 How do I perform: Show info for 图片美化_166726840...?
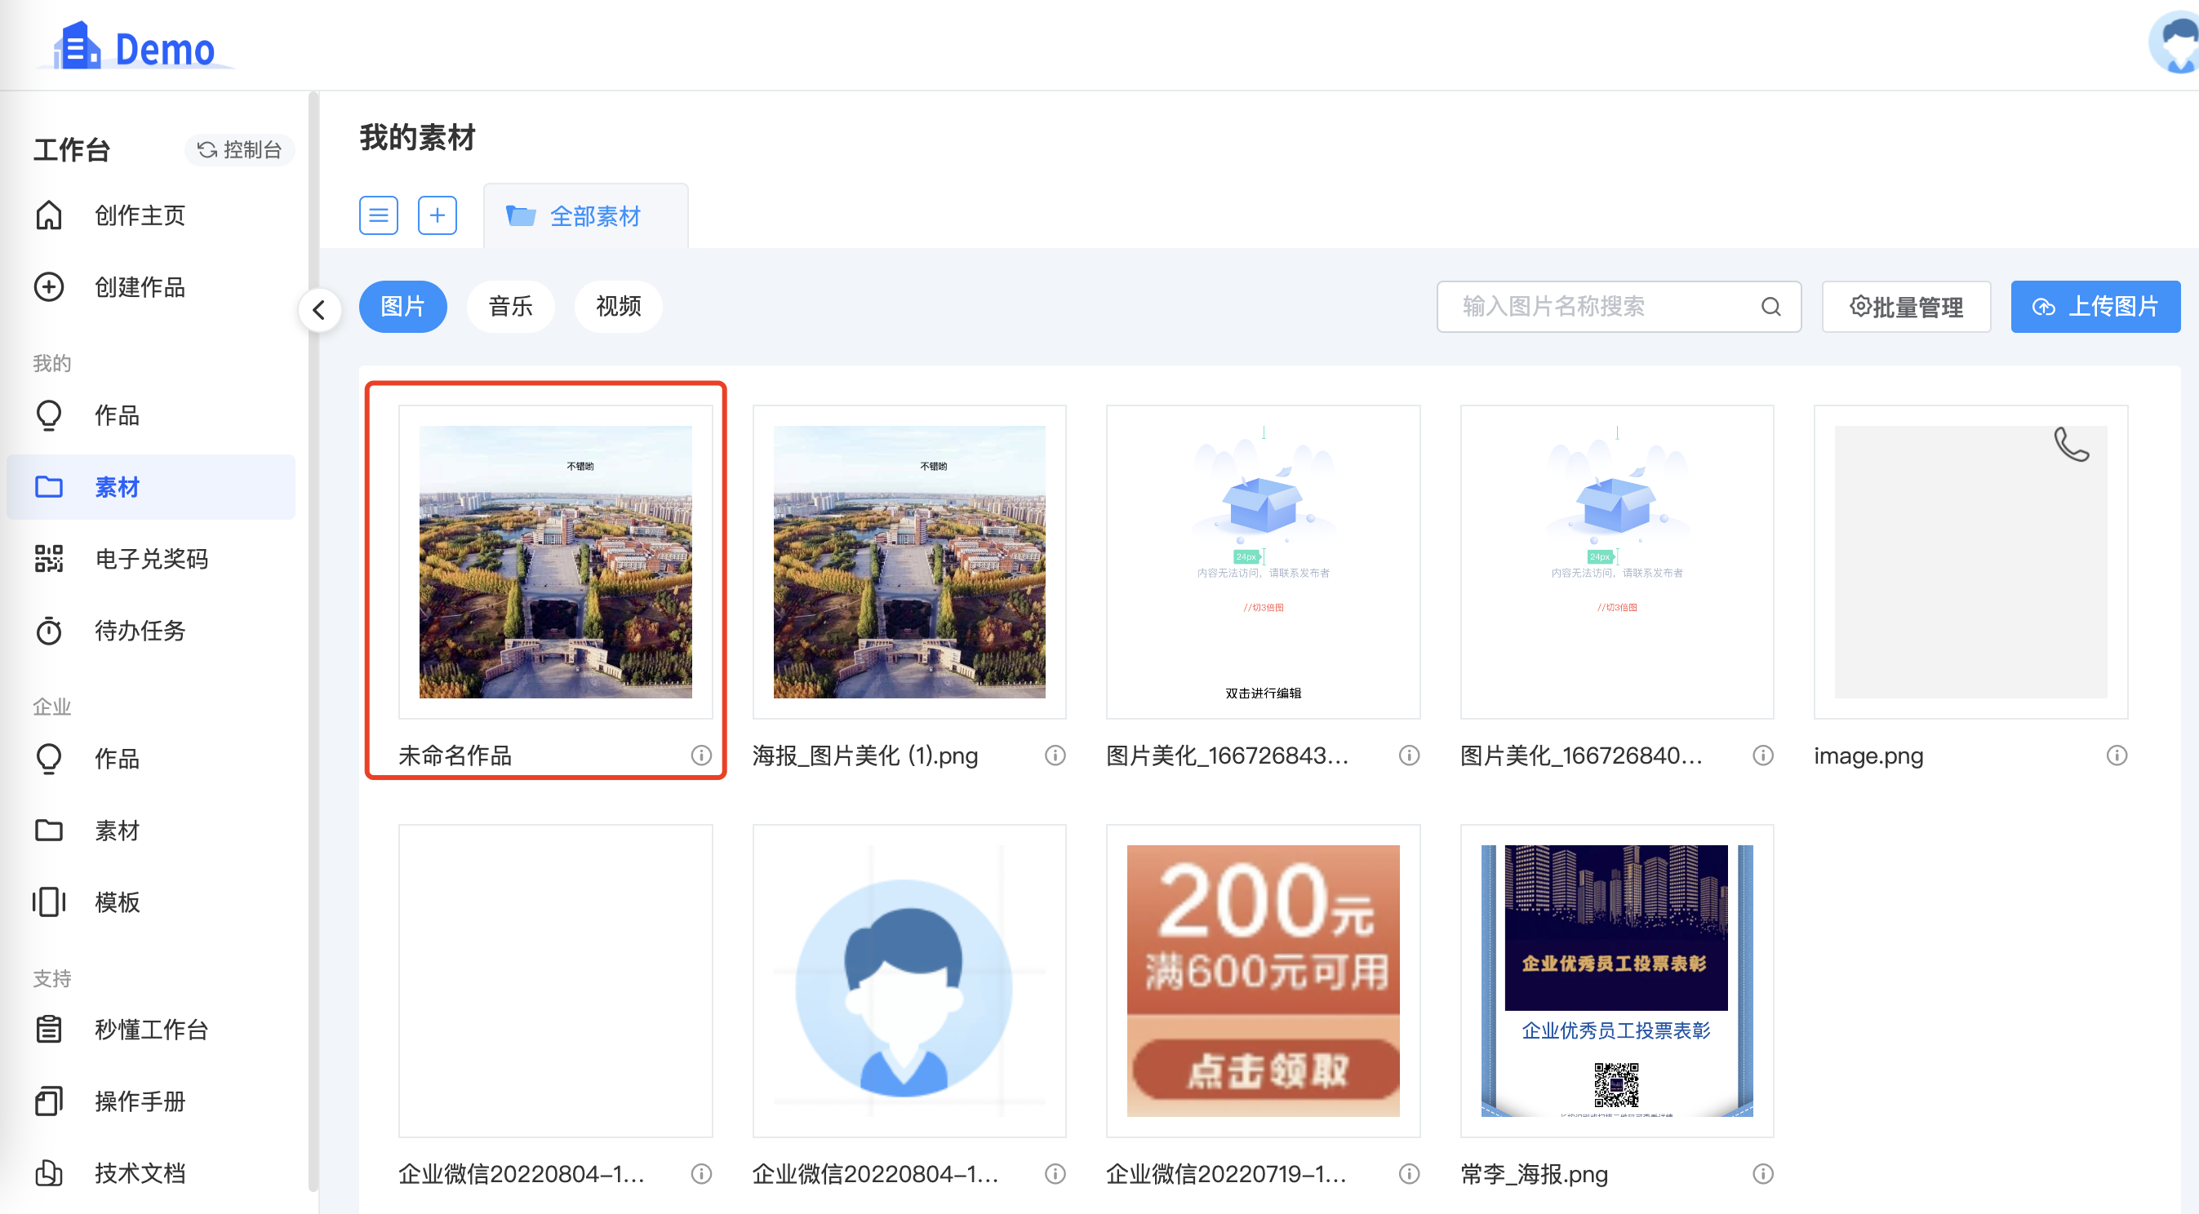tap(1764, 755)
